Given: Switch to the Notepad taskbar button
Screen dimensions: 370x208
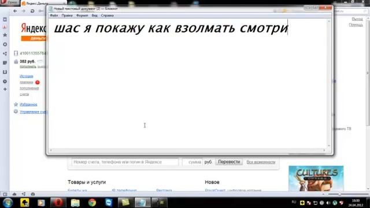Looking at the screenshot, I should [143, 203].
